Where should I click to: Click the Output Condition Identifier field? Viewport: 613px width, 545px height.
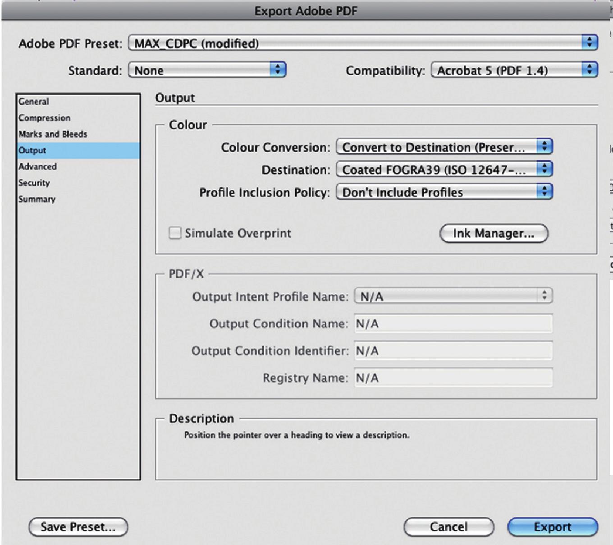453,350
